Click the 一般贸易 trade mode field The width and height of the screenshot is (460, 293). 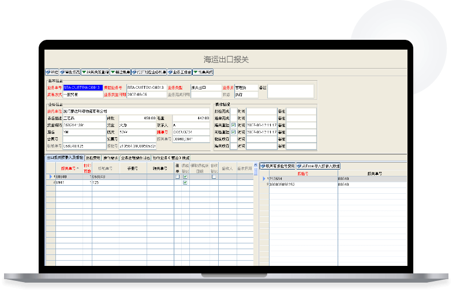click(83, 95)
